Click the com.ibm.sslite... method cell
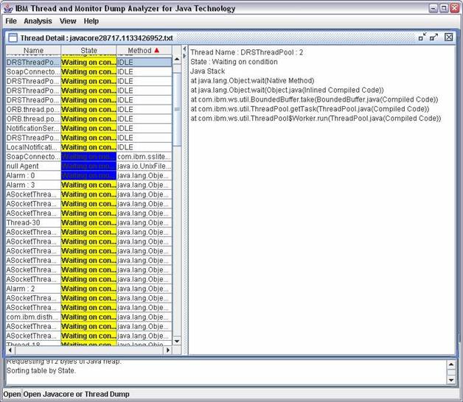The image size is (463, 402). (x=144, y=157)
